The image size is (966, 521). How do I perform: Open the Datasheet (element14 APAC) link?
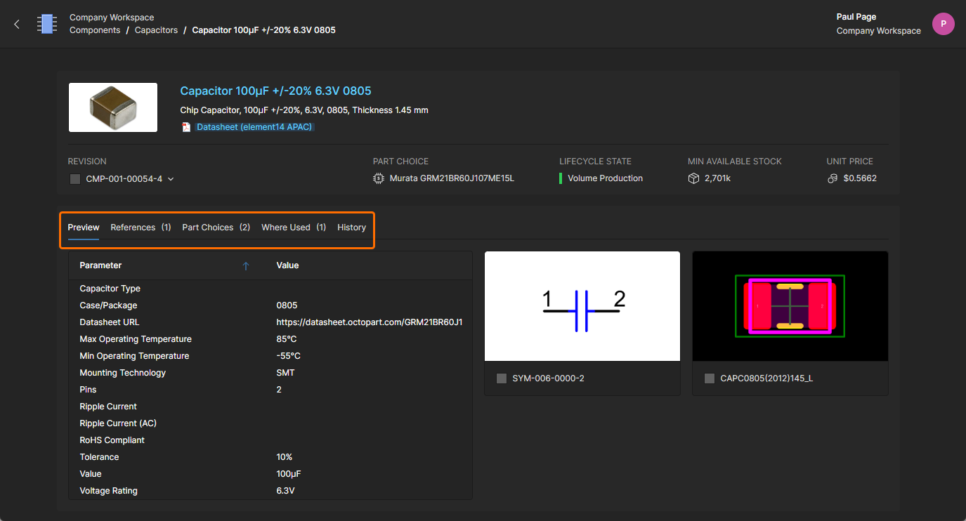pyautogui.click(x=254, y=127)
